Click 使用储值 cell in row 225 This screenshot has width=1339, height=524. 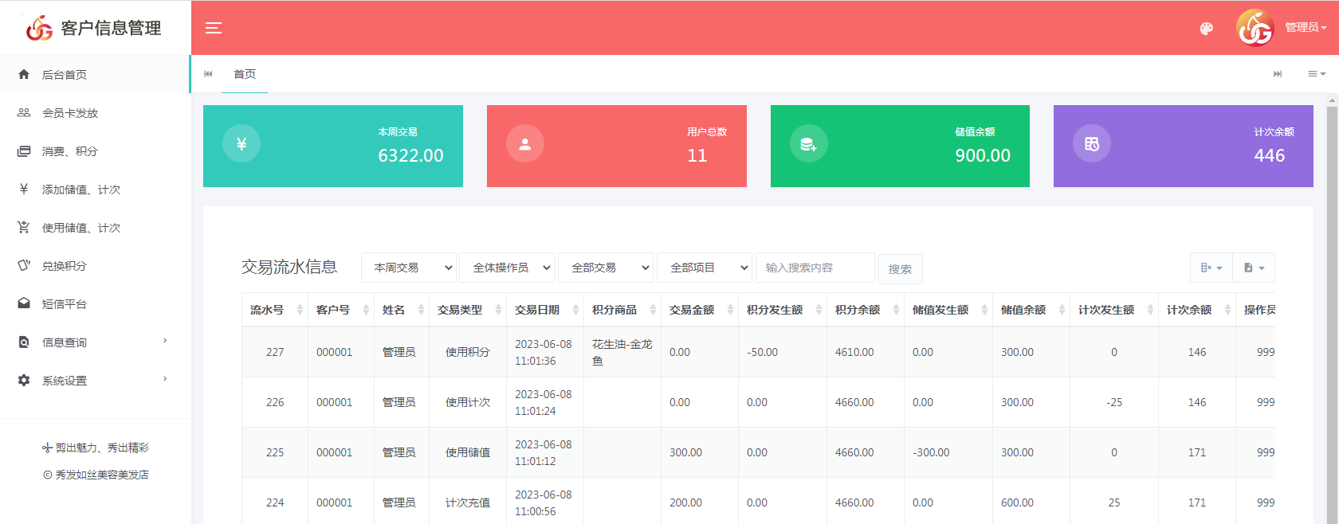(468, 452)
